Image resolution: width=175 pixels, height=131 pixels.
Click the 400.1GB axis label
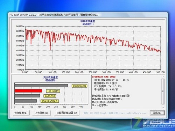tap(133, 72)
